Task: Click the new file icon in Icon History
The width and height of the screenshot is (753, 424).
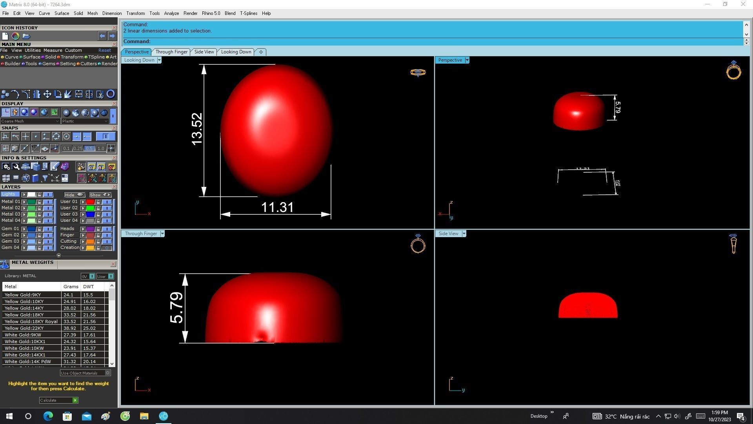Action: [x=5, y=36]
